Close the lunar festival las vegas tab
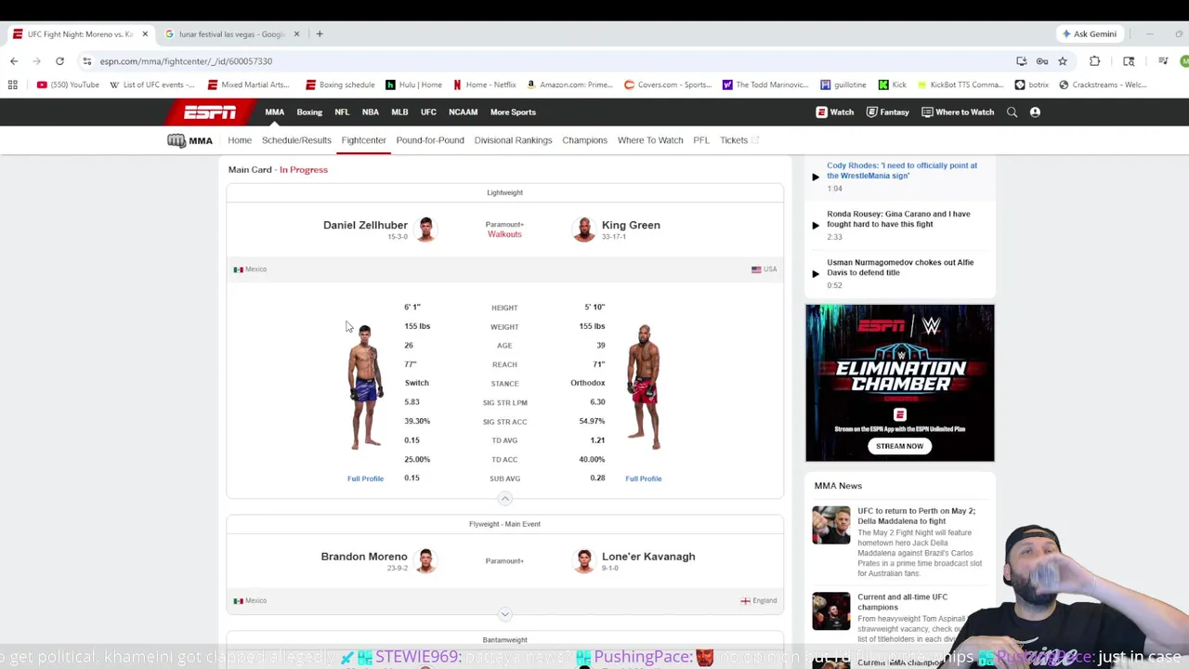 tap(297, 34)
